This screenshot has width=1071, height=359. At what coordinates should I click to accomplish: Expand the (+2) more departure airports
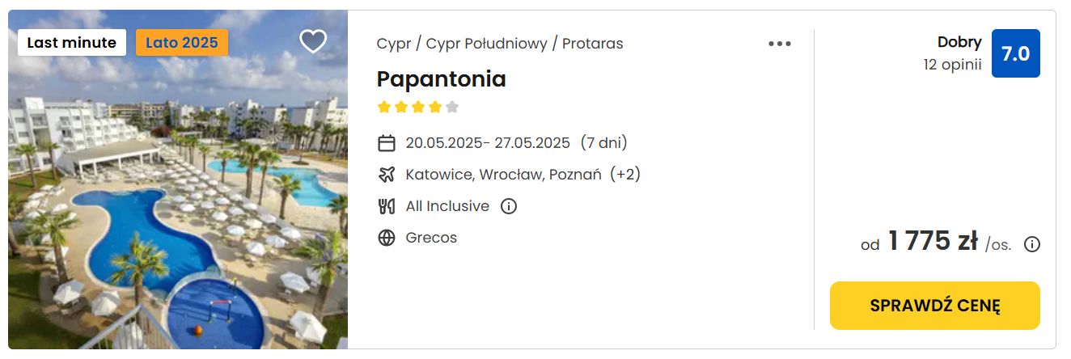[x=625, y=175]
